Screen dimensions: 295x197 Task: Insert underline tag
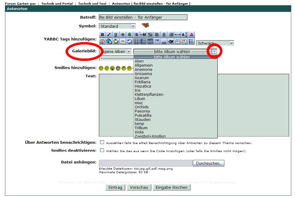[x=116, y=35]
